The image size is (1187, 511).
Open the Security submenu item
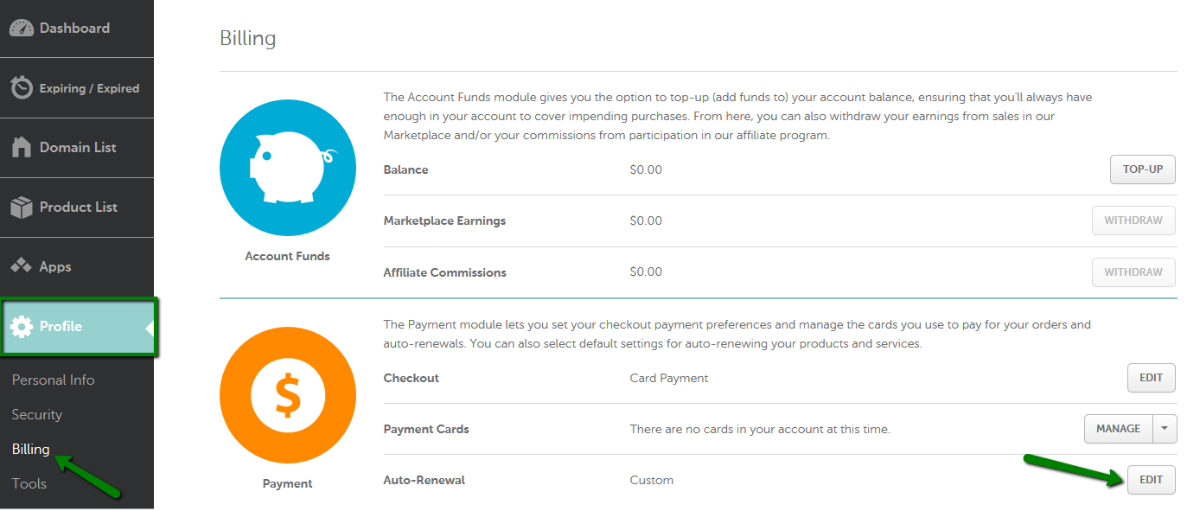click(37, 415)
